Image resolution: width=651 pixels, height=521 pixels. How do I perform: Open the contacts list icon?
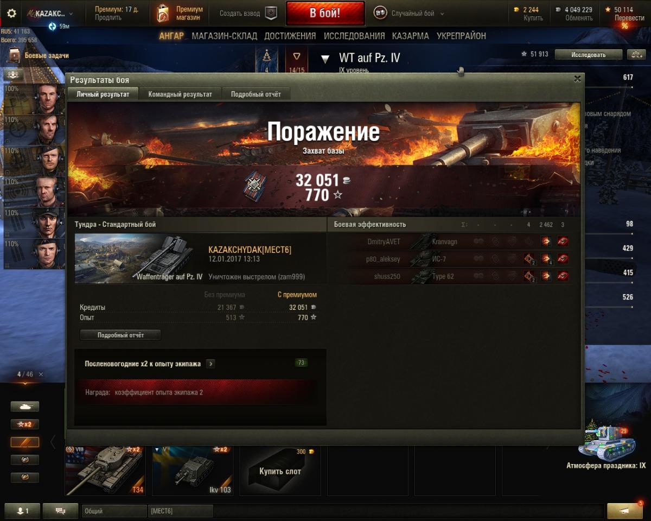22,511
